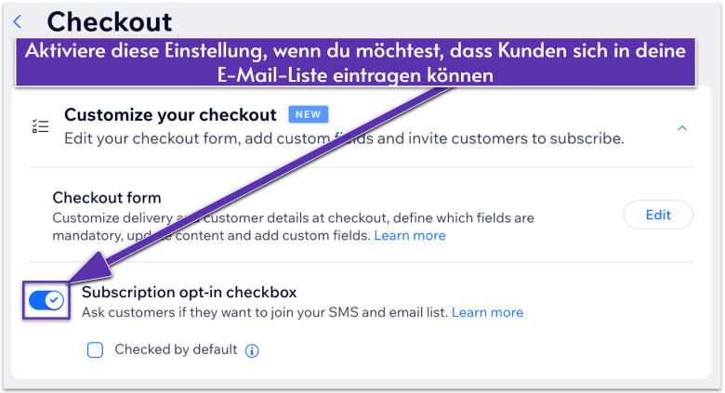Open Learn more link about SMS and email list
725x393 pixels.
(x=487, y=312)
